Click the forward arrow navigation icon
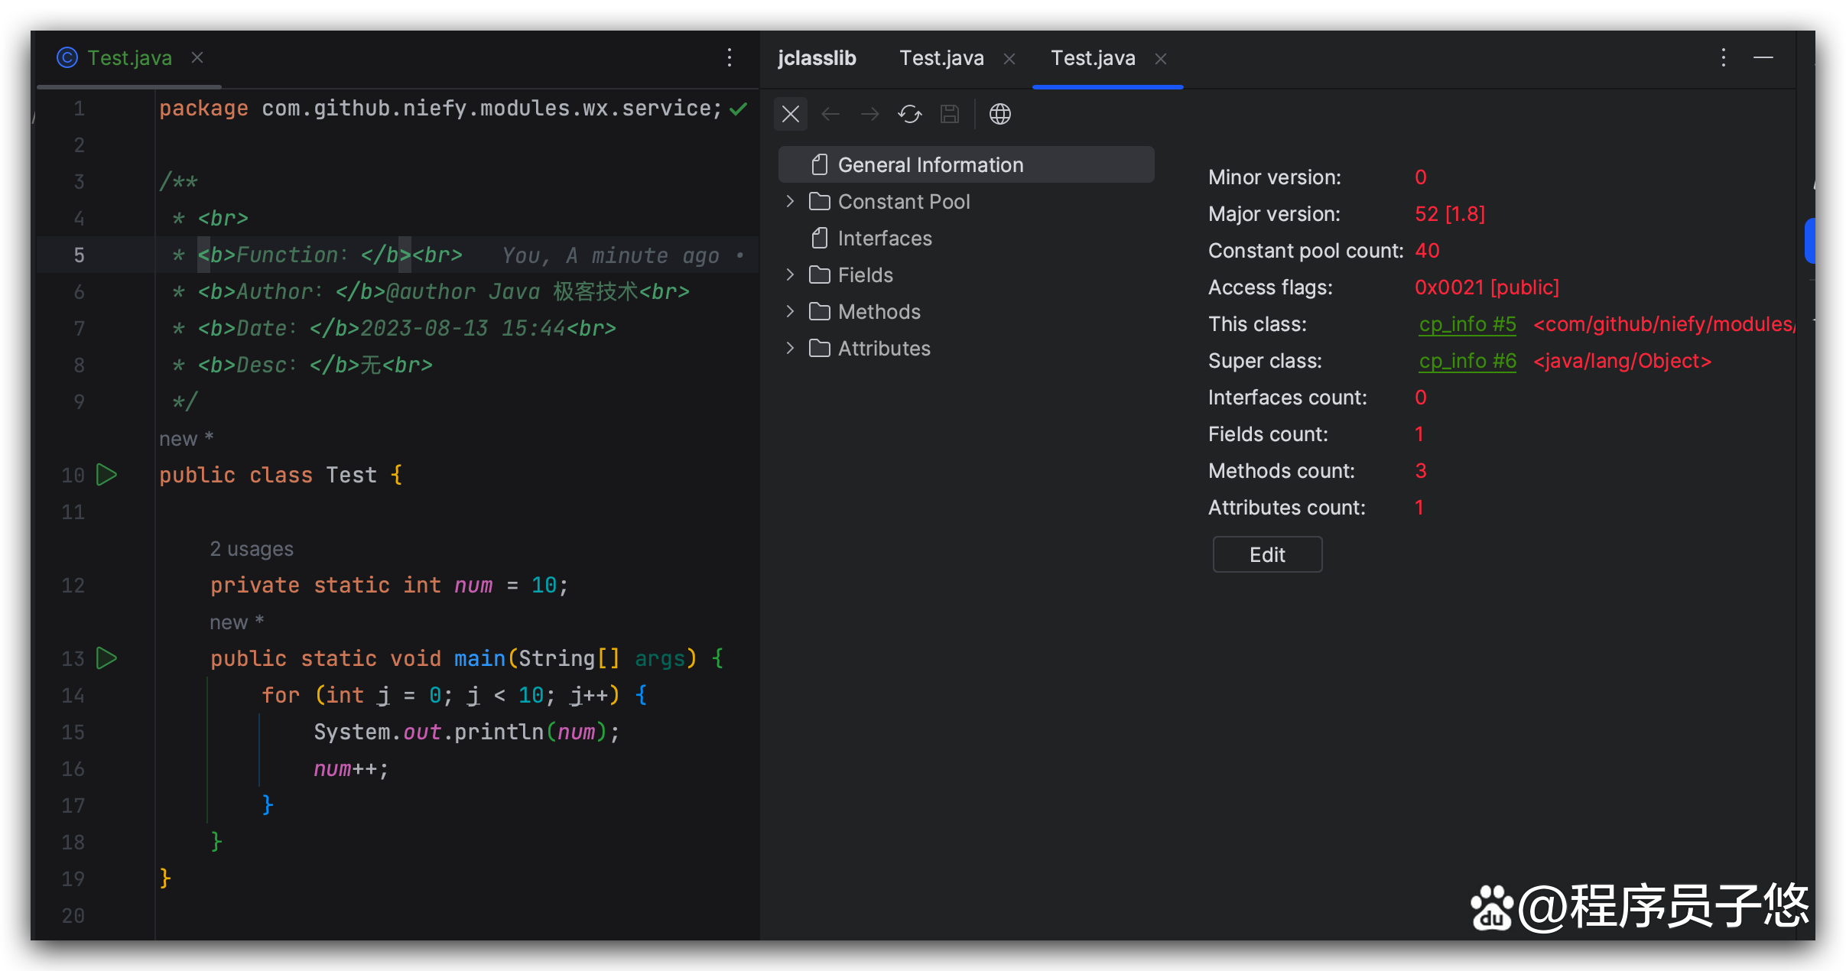Screen dimensions: 1846x971 coord(870,115)
